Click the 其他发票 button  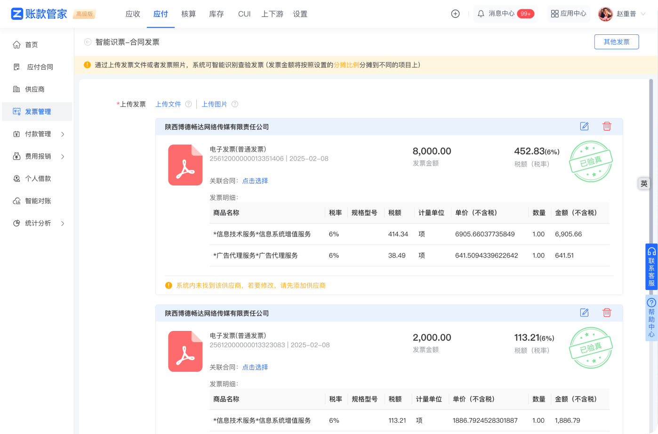pos(616,42)
